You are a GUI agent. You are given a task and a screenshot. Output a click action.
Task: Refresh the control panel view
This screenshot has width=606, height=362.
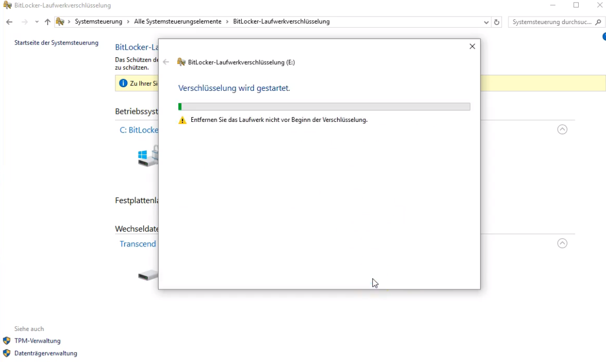point(497,22)
